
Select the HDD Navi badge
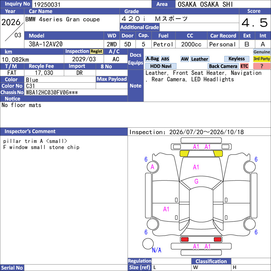(x=161, y=66)
